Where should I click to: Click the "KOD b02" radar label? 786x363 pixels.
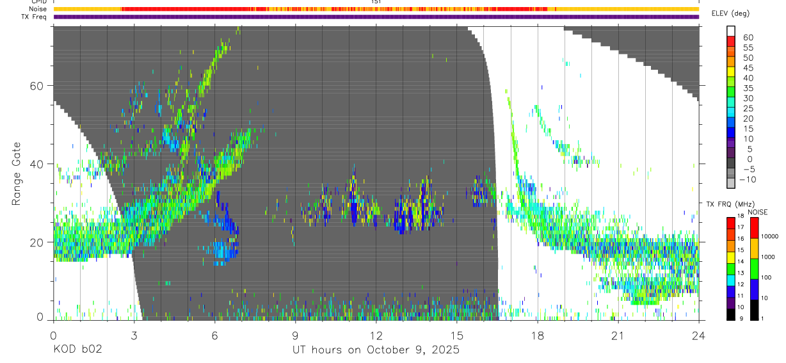pos(77,350)
